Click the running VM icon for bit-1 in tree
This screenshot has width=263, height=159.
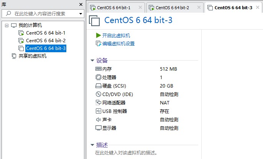coord(21,33)
